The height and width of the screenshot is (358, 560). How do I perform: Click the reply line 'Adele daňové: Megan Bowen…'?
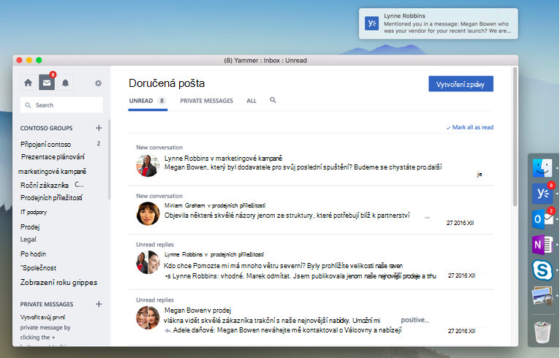tap(287, 330)
